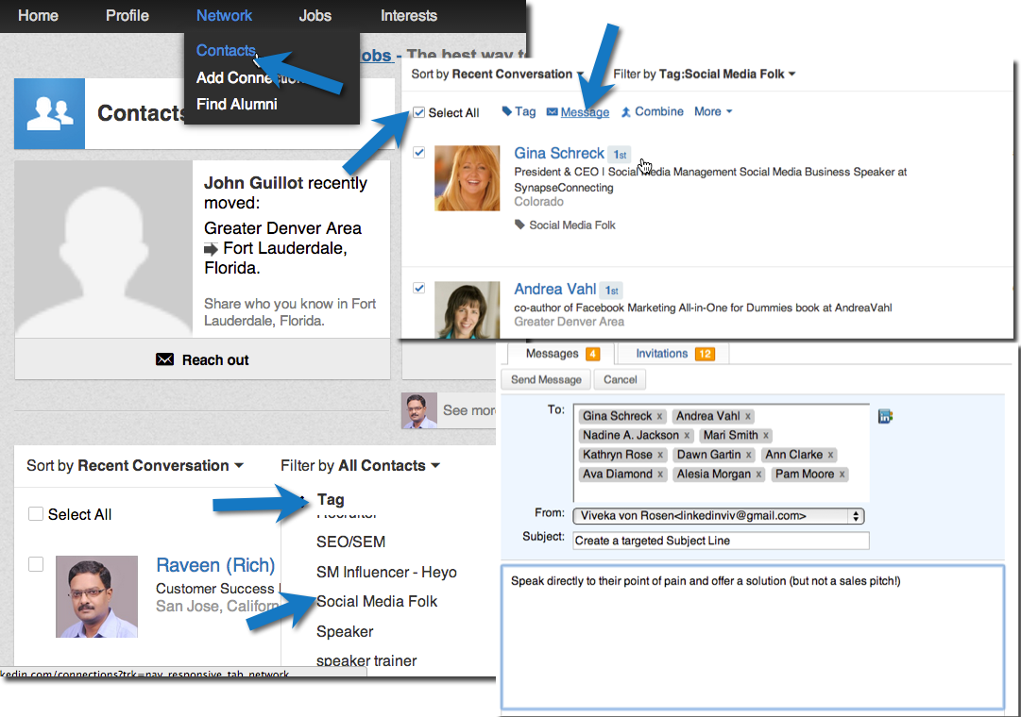The width and height of the screenshot is (1021, 717).
Task: Open the Home menu
Action: pyautogui.click(x=39, y=16)
